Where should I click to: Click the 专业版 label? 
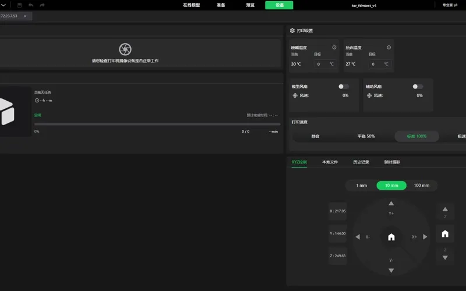(447, 5)
